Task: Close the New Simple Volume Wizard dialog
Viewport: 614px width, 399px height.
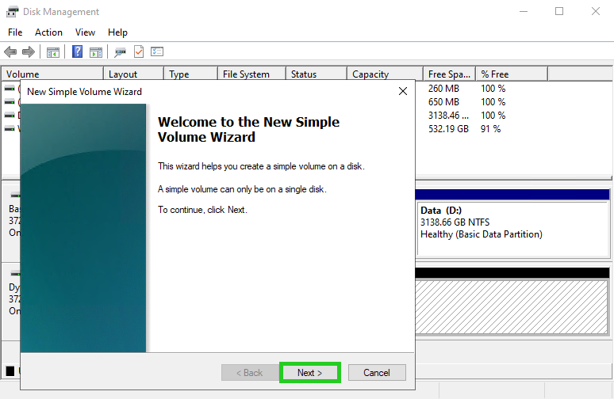Action: click(402, 92)
